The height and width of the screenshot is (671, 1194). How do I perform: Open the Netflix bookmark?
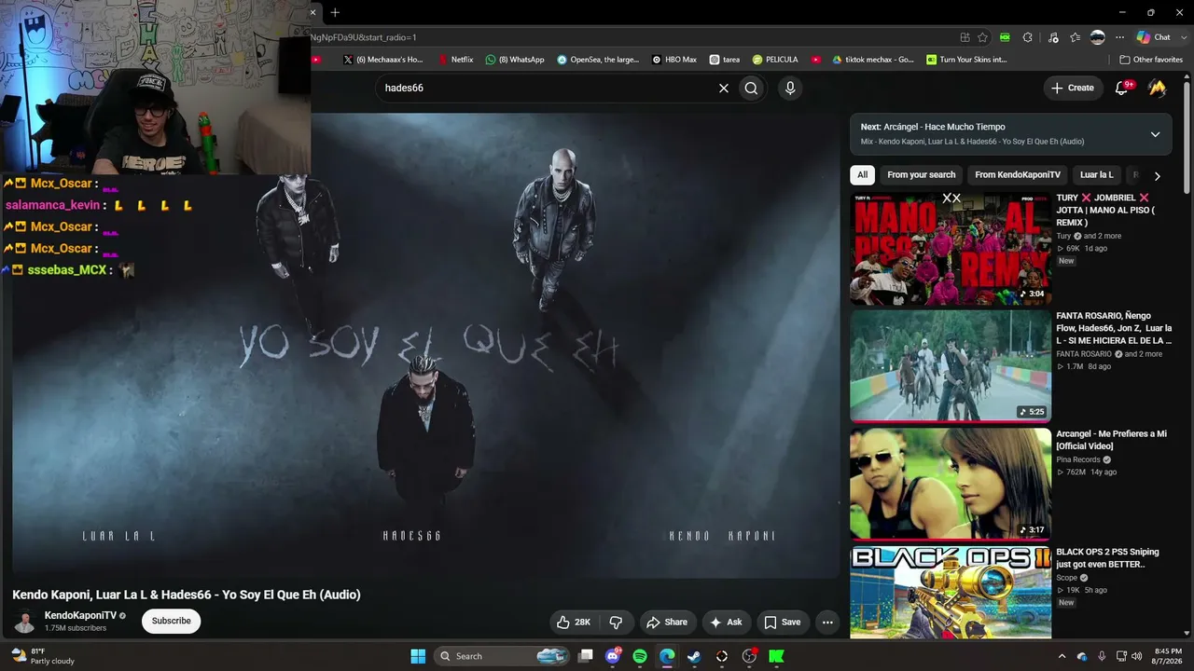pyautogui.click(x=456, y=60)
